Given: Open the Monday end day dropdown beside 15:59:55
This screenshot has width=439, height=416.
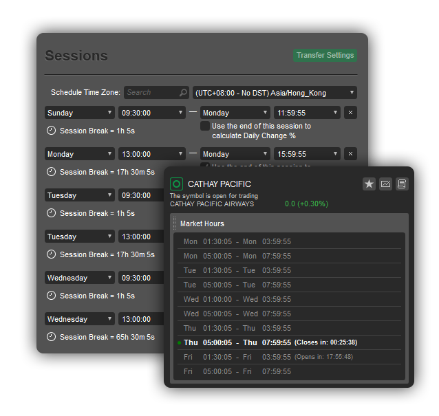Looking at the screenshot, I should (235, 153).
